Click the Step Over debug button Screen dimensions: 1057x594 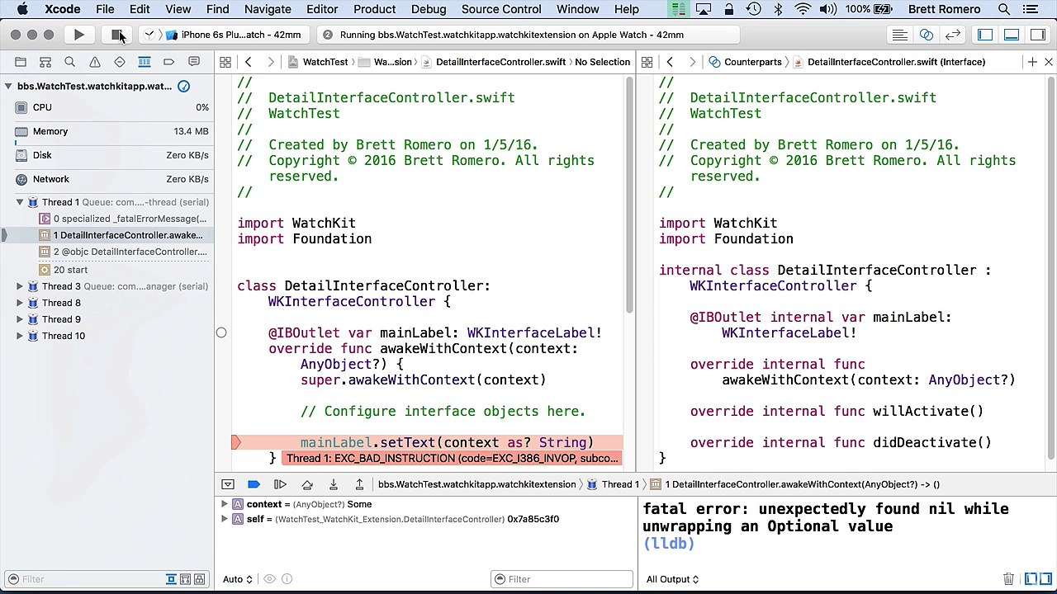(x=306, y=484)
